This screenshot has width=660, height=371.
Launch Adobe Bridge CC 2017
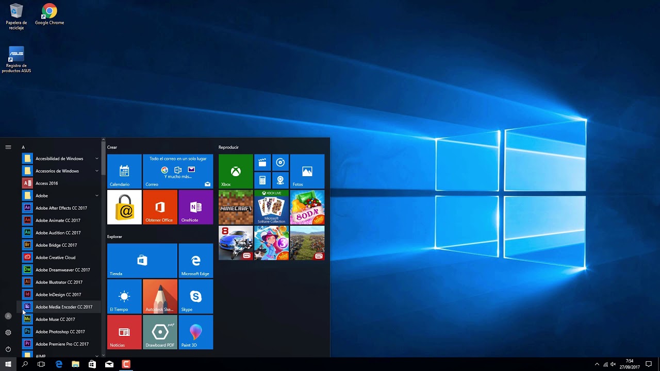(61, 245)
